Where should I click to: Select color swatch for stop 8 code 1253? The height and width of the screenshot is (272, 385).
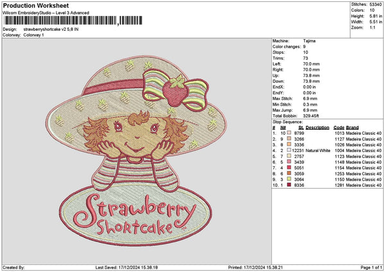[289, 173]
